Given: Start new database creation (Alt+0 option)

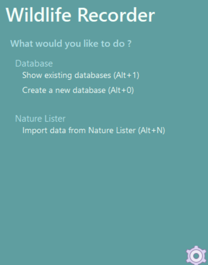Looking at the screenshot, I should pos(78,90).
